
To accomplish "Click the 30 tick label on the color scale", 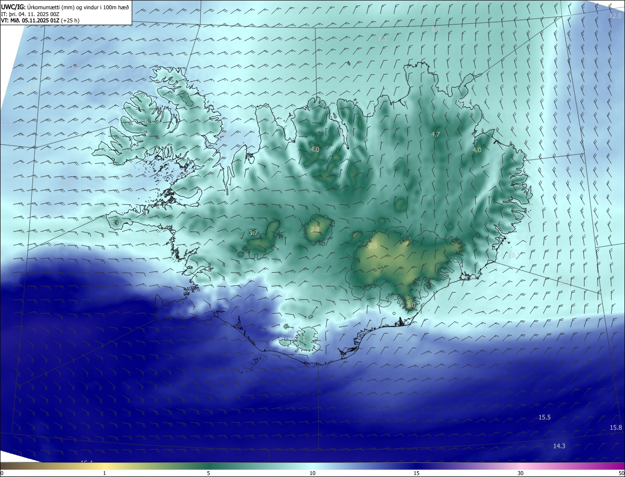I will tap(521, 474).
